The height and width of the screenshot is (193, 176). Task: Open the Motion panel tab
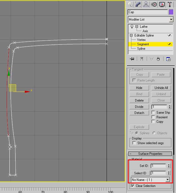[x=154, y=4]
